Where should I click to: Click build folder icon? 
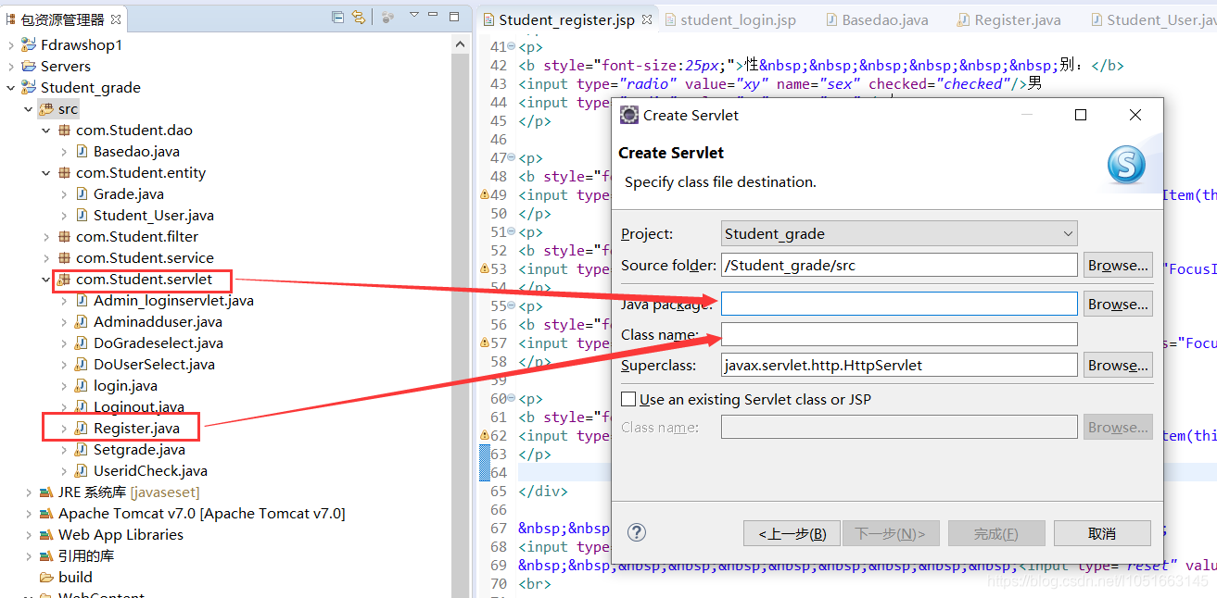[46, 577]
